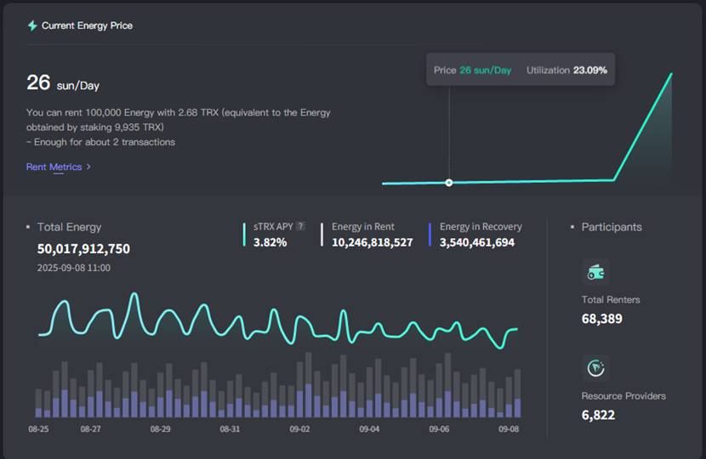Click the Resource Providers count 6,822

pyautogui.click(x=598, y=415)
